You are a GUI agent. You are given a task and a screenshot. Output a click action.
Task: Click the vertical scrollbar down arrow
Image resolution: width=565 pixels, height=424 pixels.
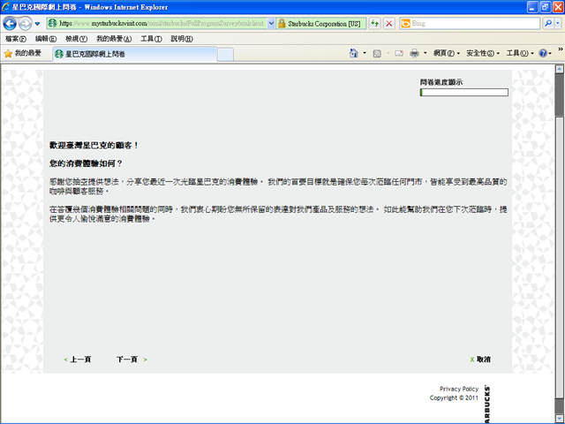point(559,418)
